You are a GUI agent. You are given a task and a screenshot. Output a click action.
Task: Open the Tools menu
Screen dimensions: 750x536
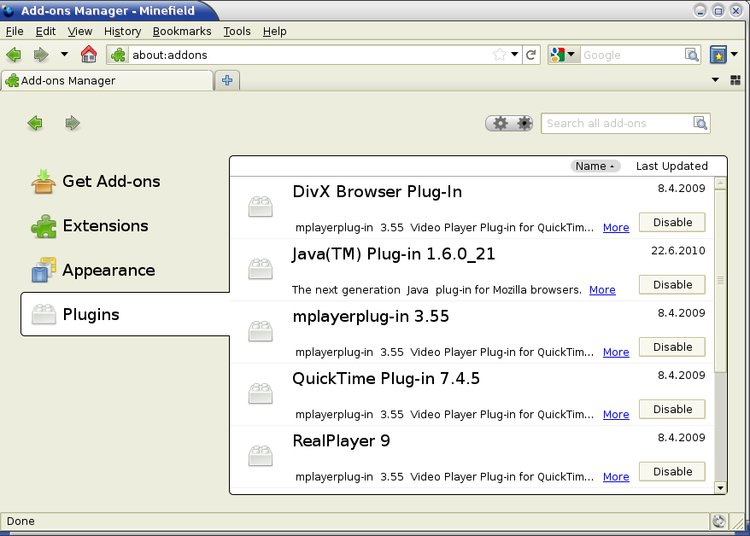(237, 31)
